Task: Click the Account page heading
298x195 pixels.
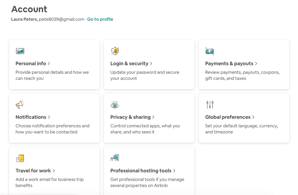Action: pyautogui.click(x=29, y=9)
